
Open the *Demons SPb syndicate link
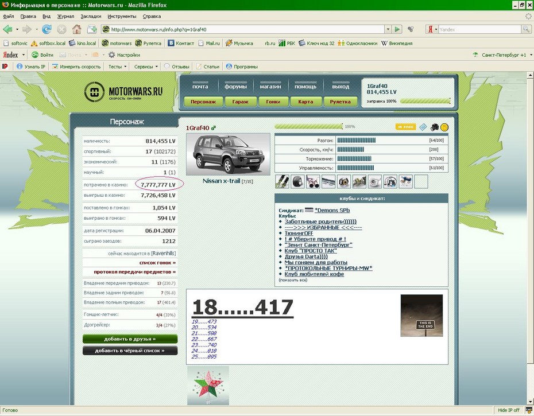coord(332,211)
